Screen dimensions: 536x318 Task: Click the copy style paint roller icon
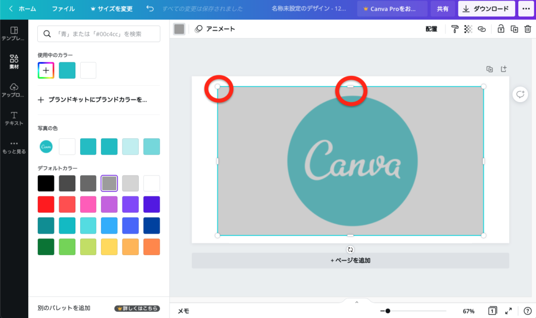coord(455,29)
